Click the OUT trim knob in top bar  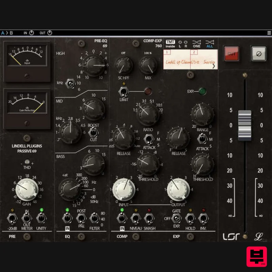[x=50, y=33]
